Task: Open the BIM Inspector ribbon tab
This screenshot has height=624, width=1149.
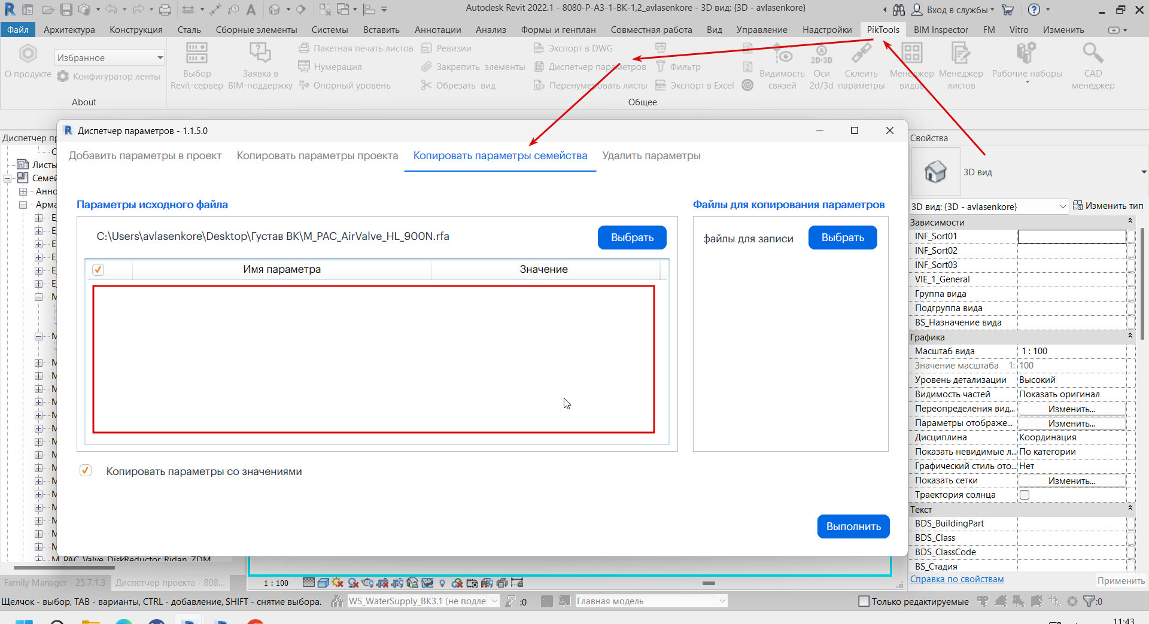Action: point(941,30)
